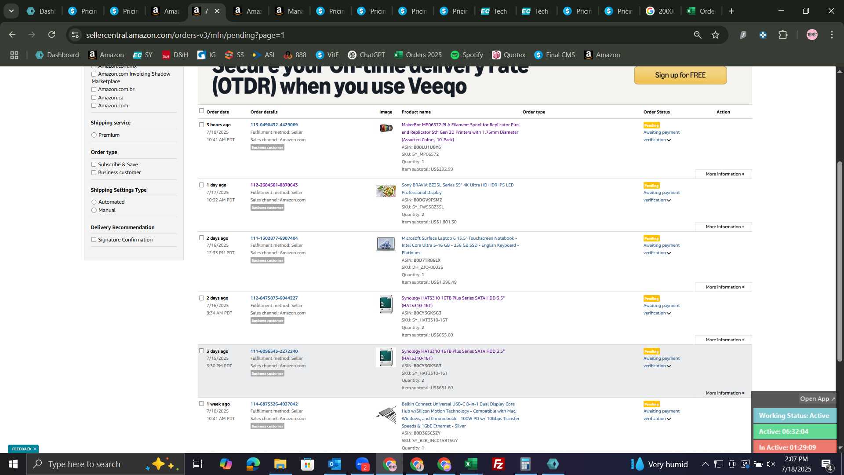Click Sign up for FREE button

click(680, 75)
